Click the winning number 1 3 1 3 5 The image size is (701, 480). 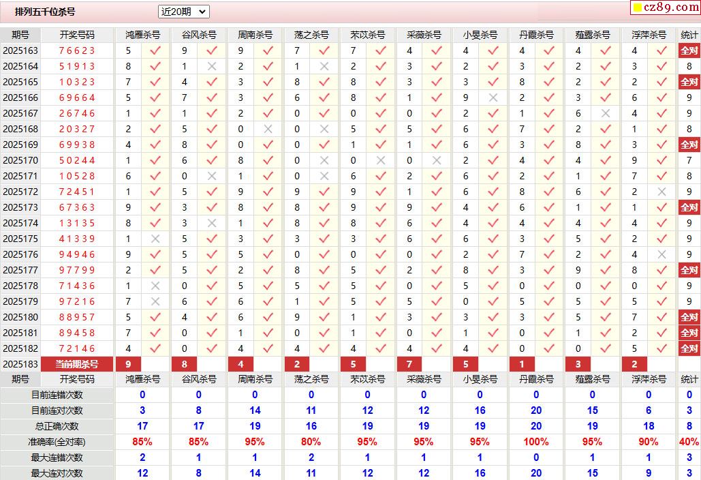pyautogui.click(x=77, y=223)
